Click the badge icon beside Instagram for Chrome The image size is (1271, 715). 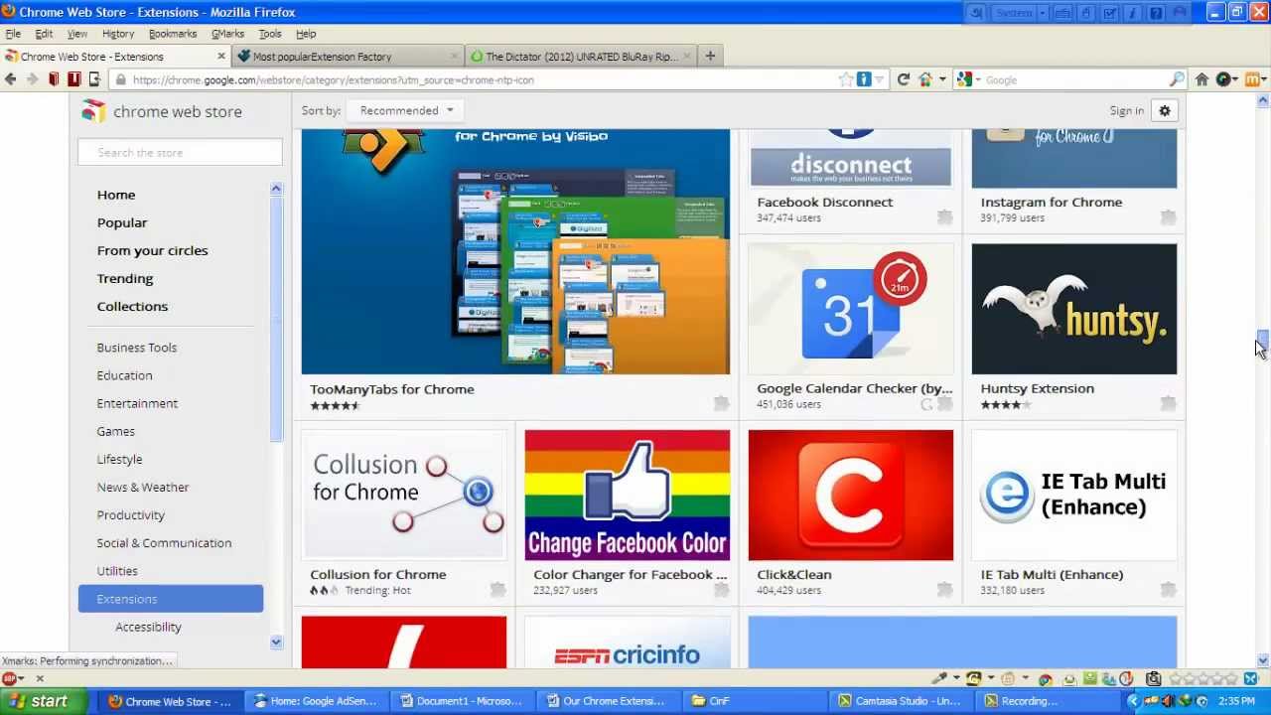point(1168,216)
